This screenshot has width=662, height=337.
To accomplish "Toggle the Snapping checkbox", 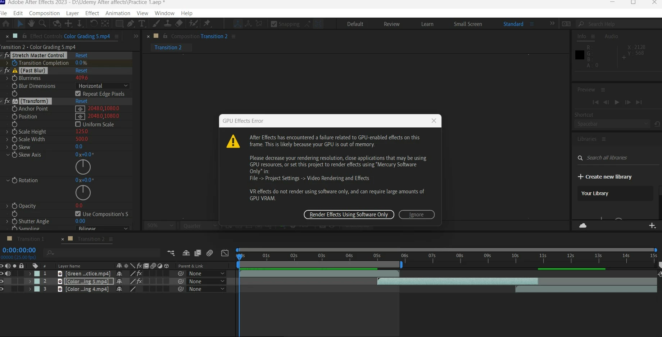I will [274, 24].
